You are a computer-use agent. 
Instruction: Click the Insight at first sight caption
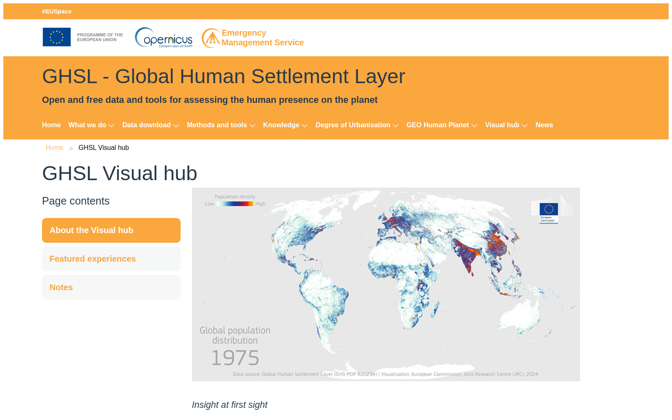coord(229,405)
